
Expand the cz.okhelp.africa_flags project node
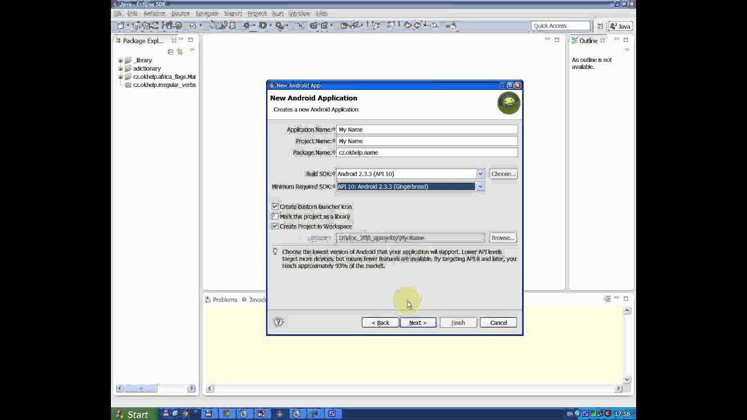click(x=120, y=76)
